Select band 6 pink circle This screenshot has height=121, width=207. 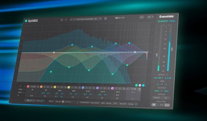(x=112, y=88)
